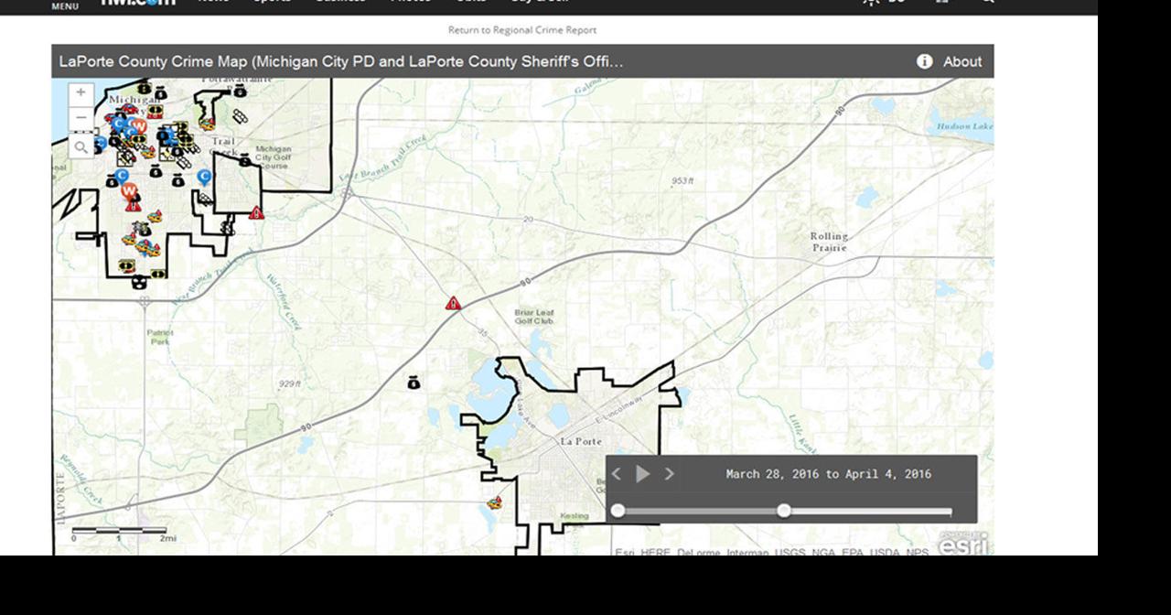Select the red car marker in Michigan City

click(129, 109)
